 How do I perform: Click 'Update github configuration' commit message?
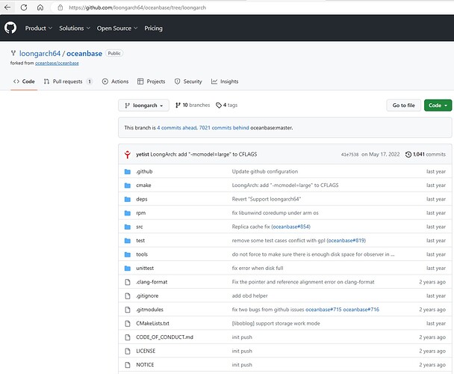(x=264, y=171)
